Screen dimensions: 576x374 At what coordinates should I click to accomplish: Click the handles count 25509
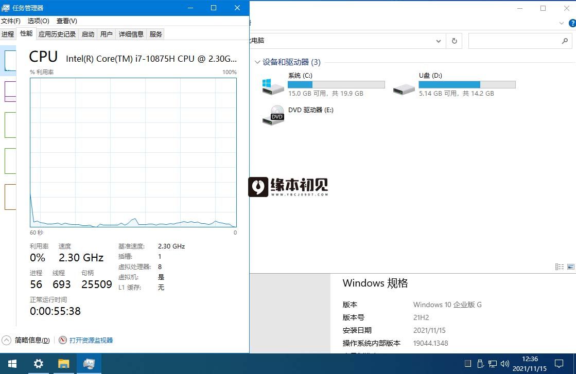coord(97,284)
